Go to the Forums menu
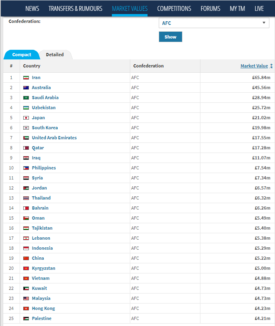The image size is (275, 326). 210,8
